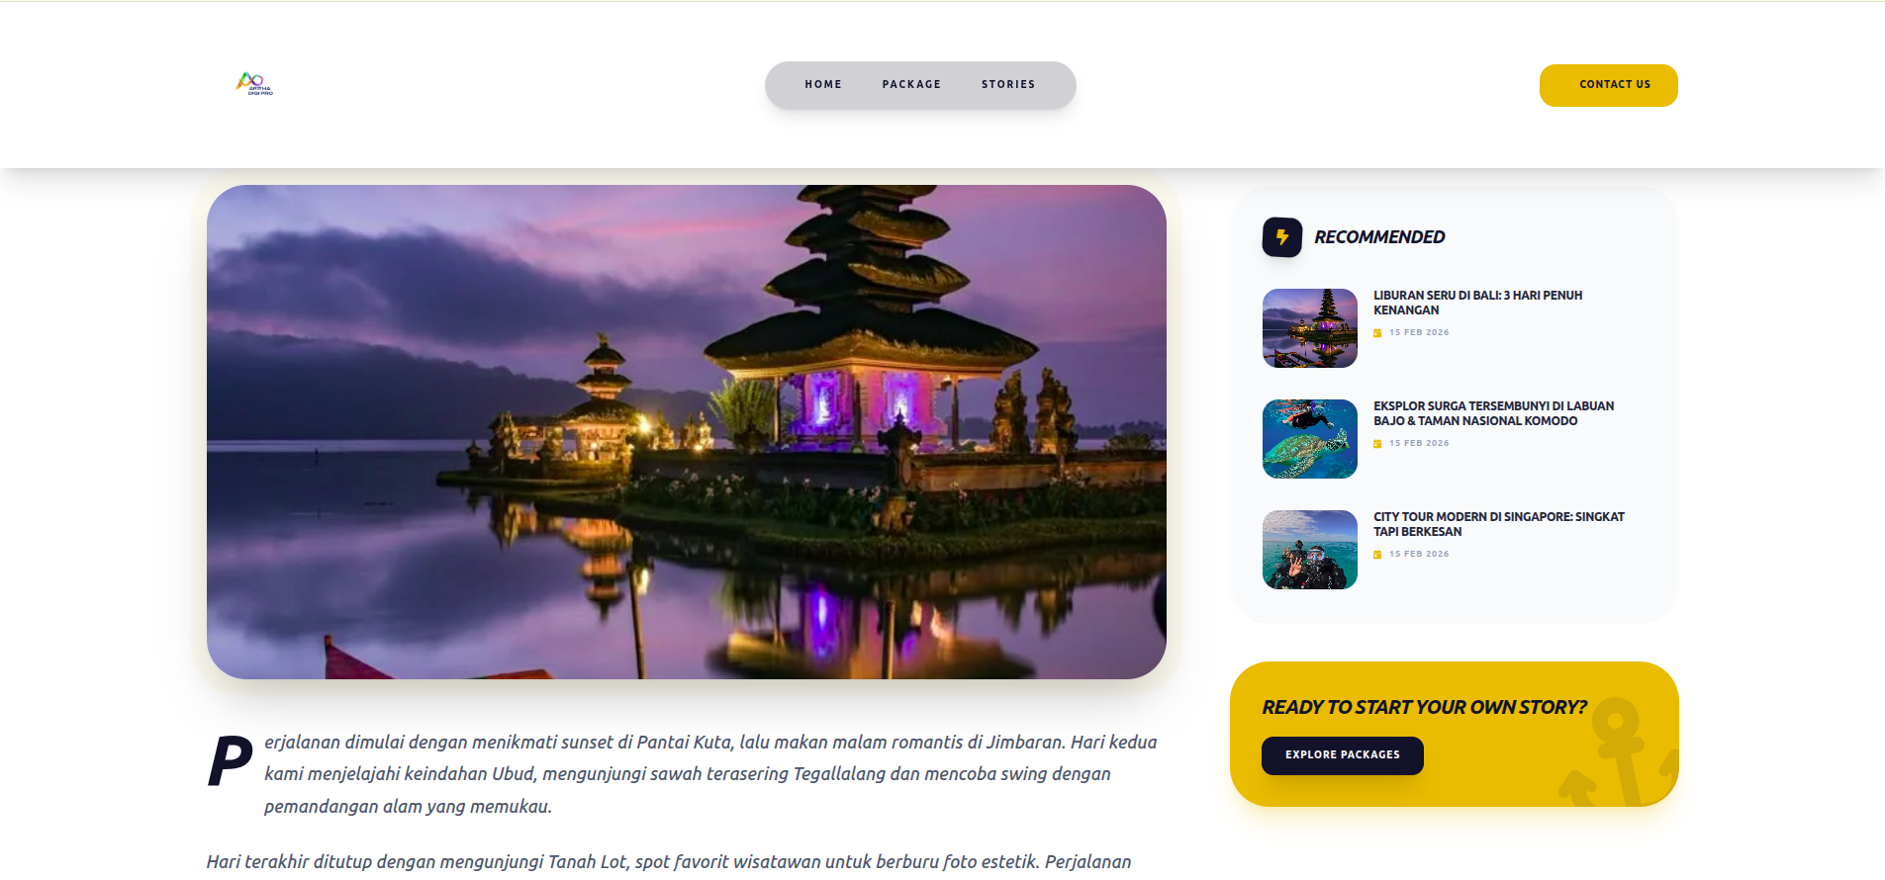The image size is (1885, 880).
Task: Open the Home menu item
Action: click(822, 85)
